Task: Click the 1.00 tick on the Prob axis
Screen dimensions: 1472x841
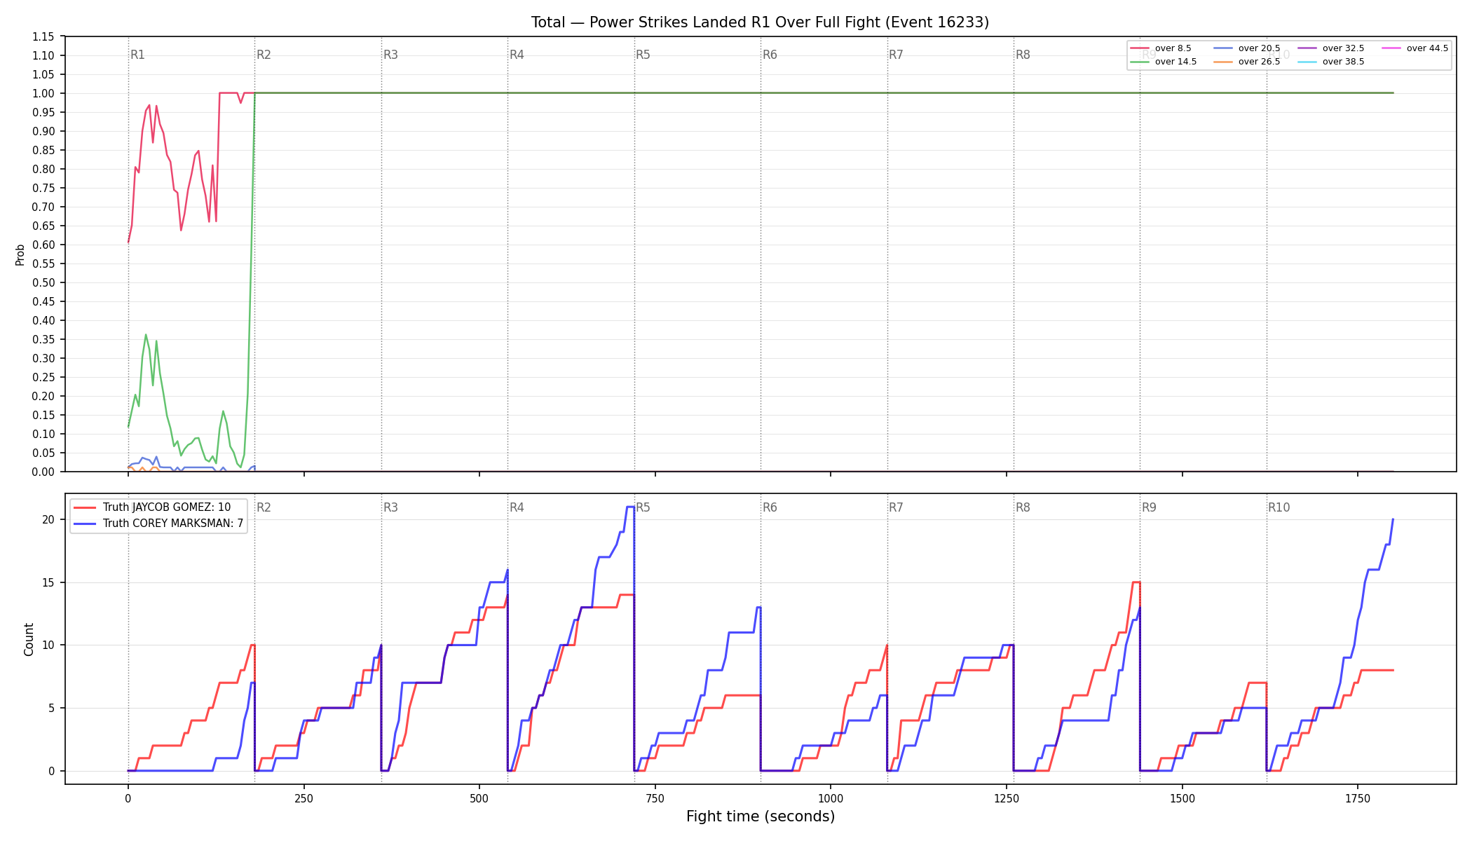Action: click(43, 93)
